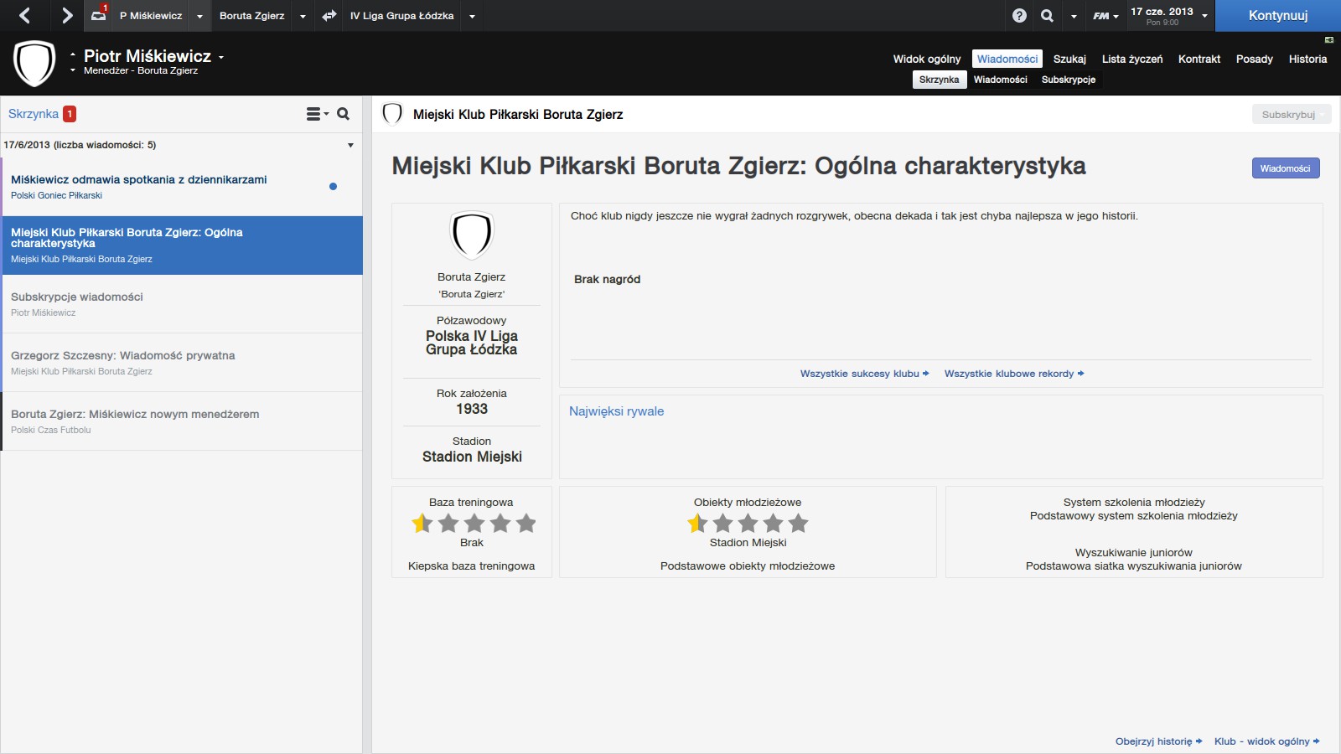Go back using the left arrow

point(25,15)
